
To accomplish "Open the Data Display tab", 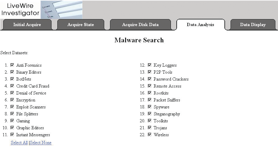I will coord(253,25).
